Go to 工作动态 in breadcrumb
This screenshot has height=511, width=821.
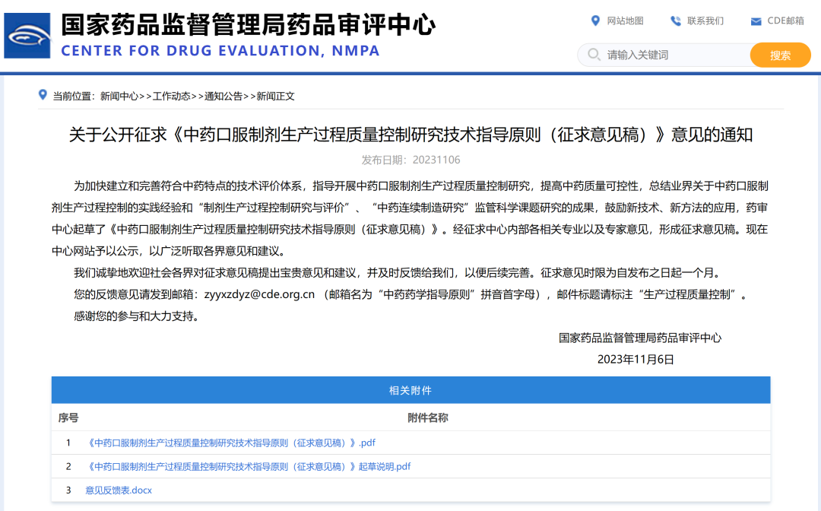click(x=171, y=97)
